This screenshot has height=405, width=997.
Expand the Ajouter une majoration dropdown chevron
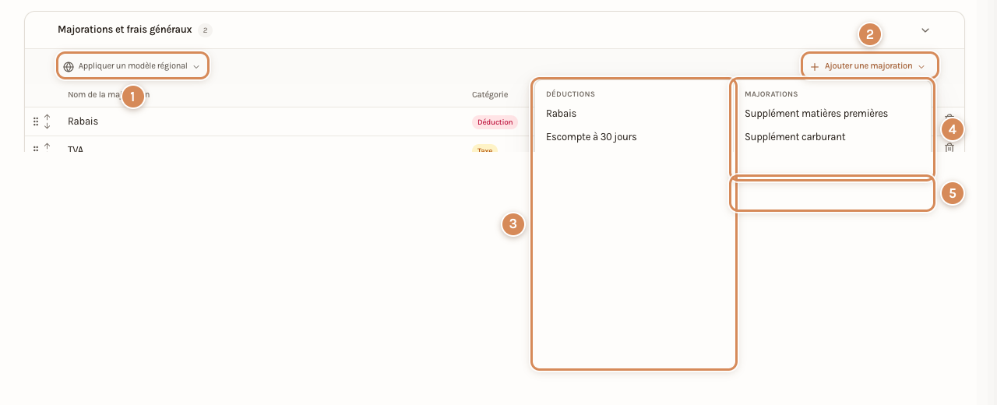921,67
